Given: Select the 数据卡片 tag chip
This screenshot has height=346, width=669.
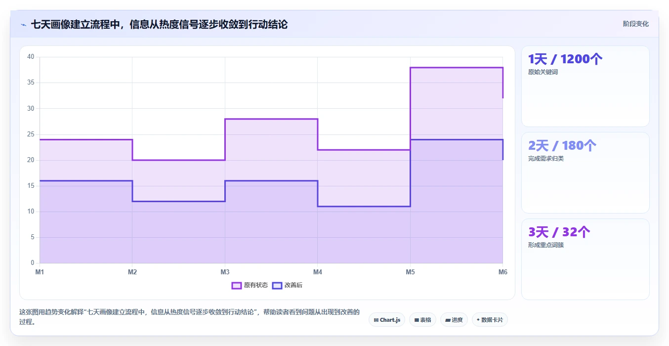Looking at the screenshot, I should (490, 320).
